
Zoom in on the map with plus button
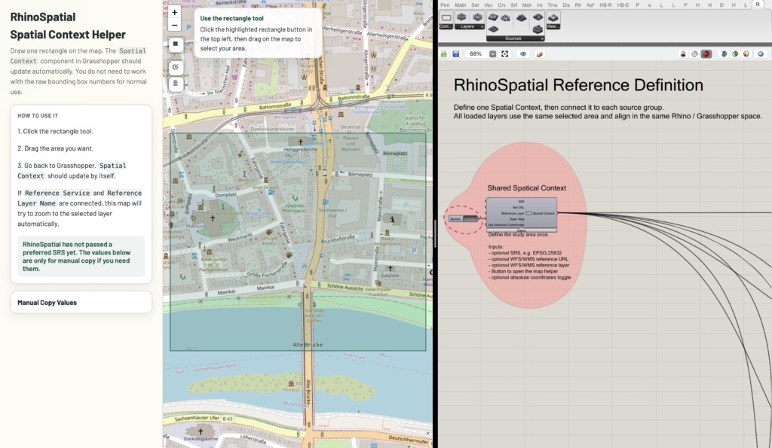tap(174, 13)
